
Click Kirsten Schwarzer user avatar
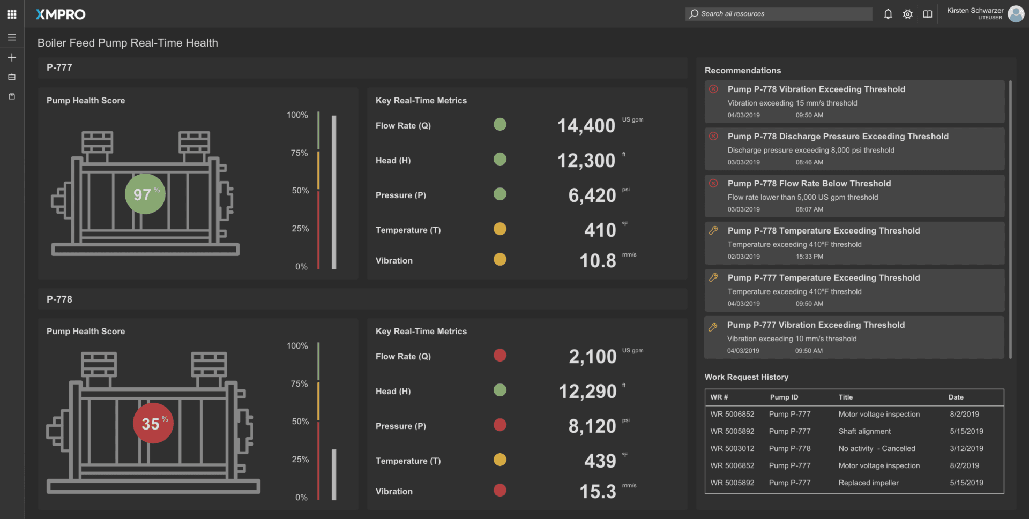pyautogui.click(x=1016, y=14)
